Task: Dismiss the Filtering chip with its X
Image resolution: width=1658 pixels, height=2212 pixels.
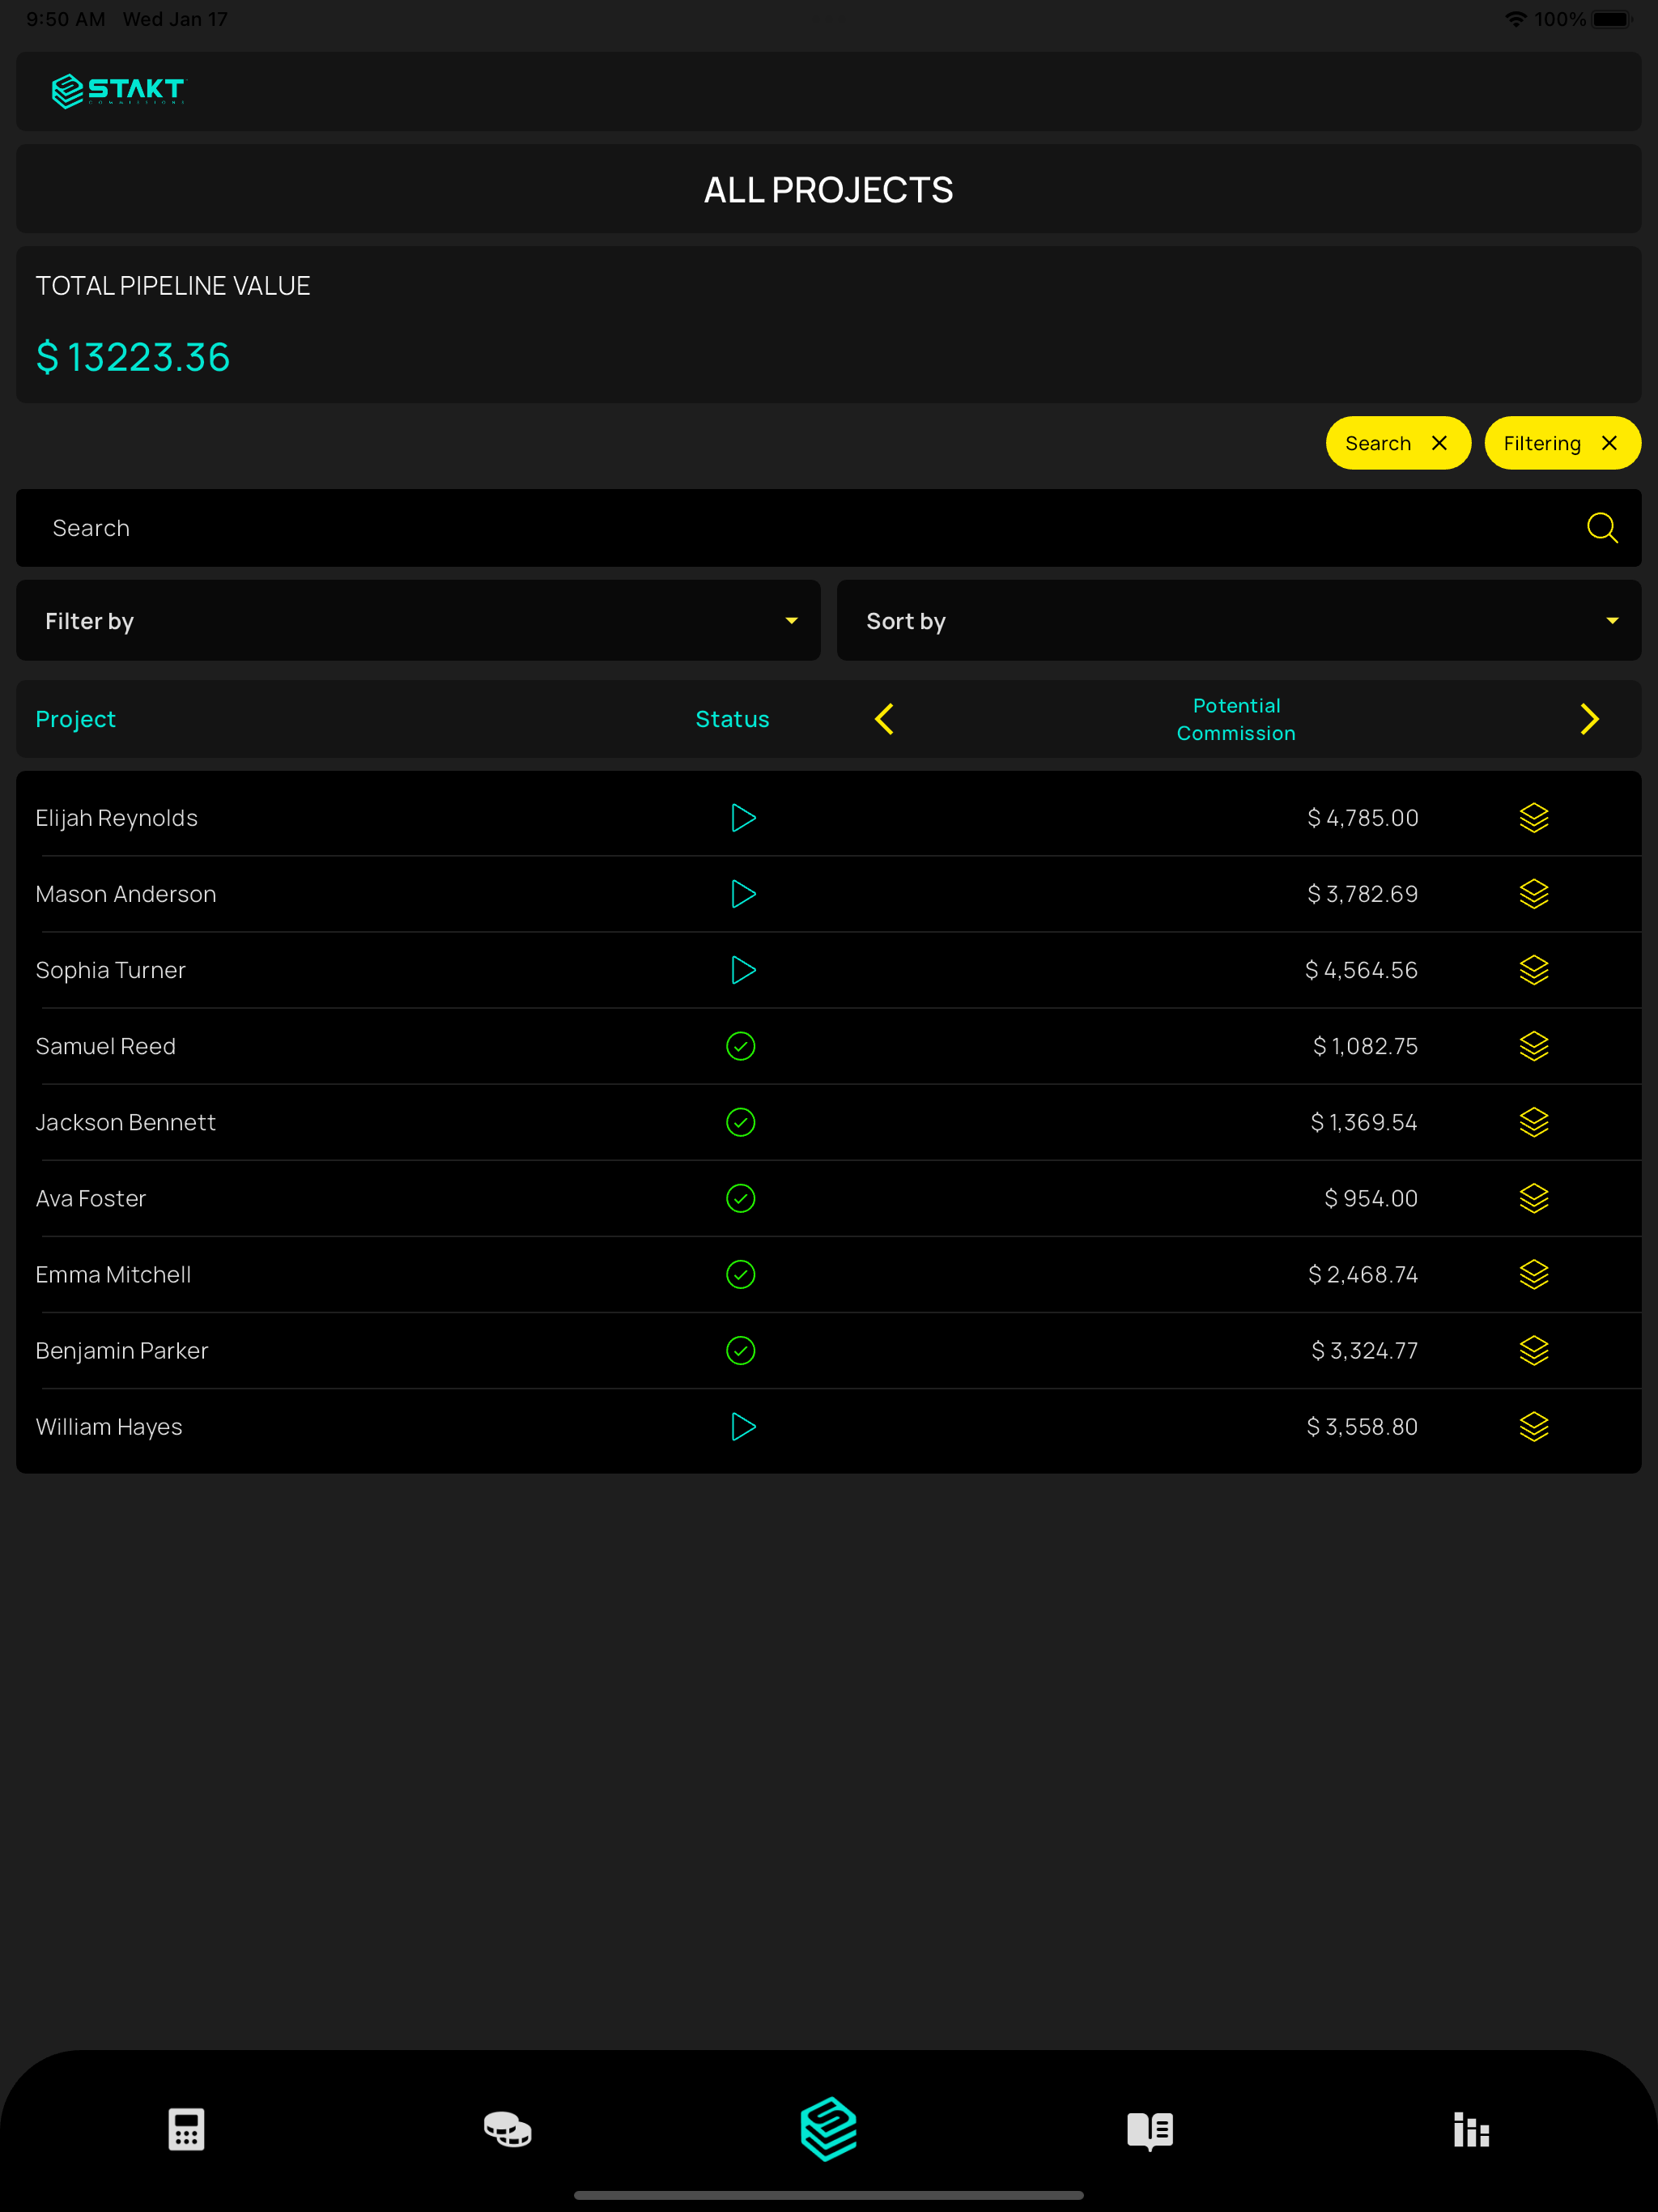Action: [x=1609, y=443]
